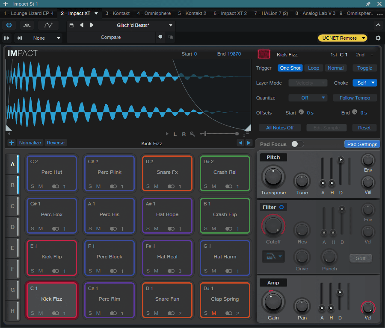Click the All Notes Off button
This screenshot has height=328, width=385.
pos(280,128)
